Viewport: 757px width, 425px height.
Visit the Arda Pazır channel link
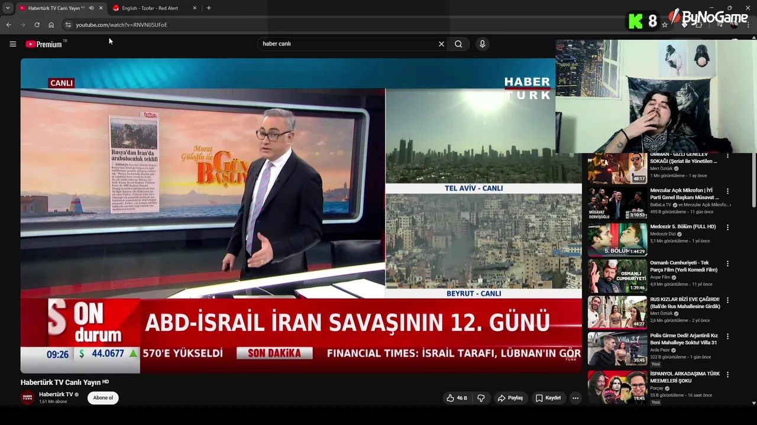click(x=661, y=350)
